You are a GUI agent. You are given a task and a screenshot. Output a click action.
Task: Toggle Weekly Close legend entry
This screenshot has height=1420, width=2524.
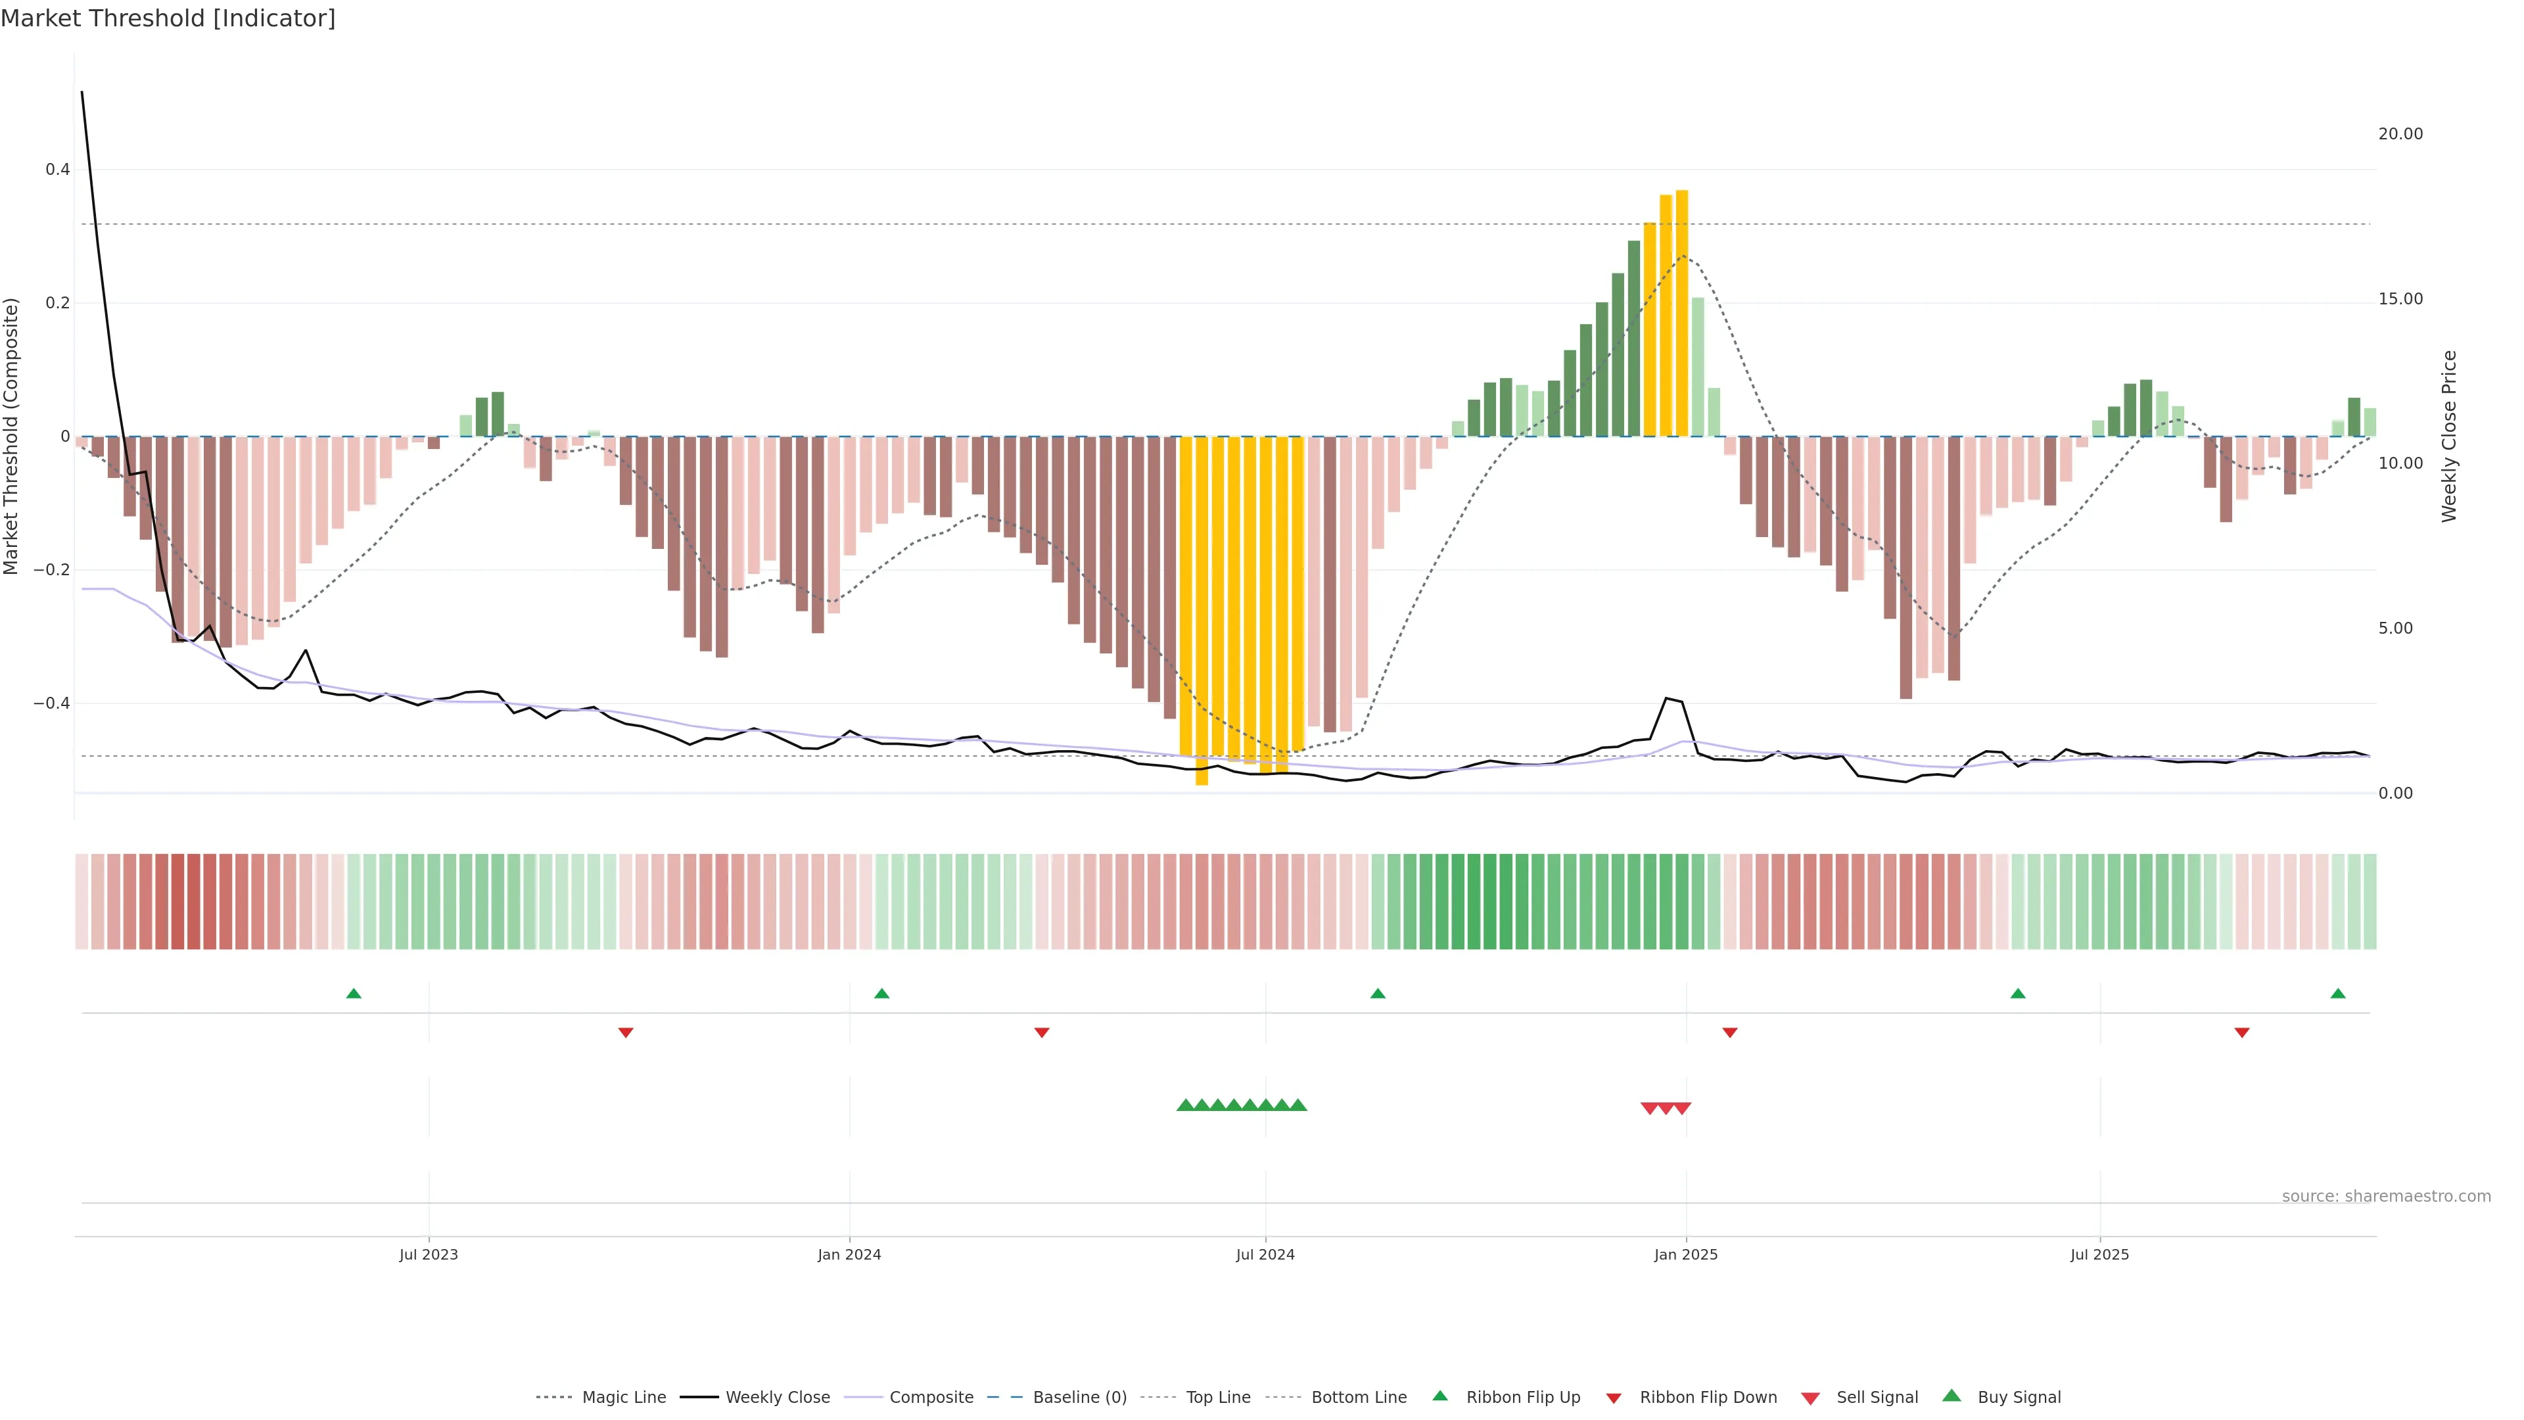coord(777,1398)
